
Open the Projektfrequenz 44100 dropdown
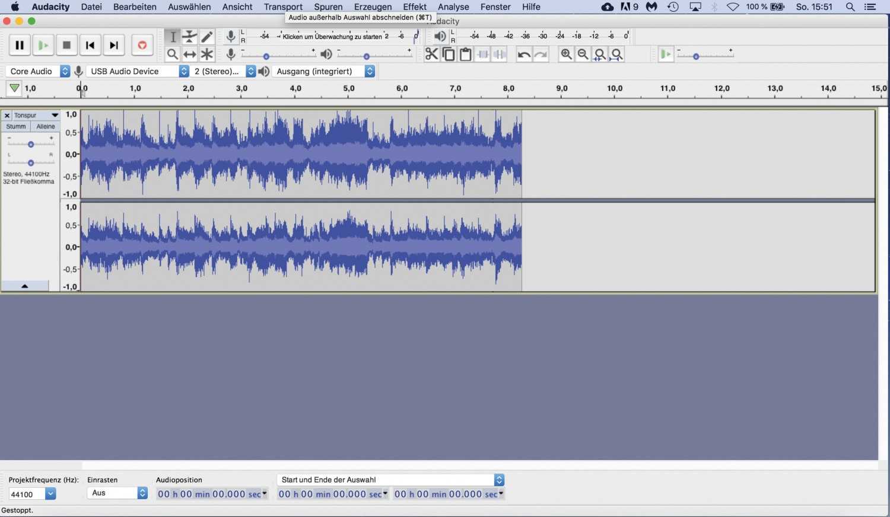point(50,494)
